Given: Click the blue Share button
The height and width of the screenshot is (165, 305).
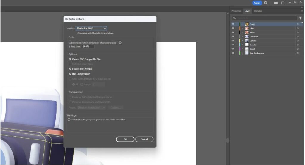Looking at the screenshot, I should pyautogui.click(x=257, y=3).
